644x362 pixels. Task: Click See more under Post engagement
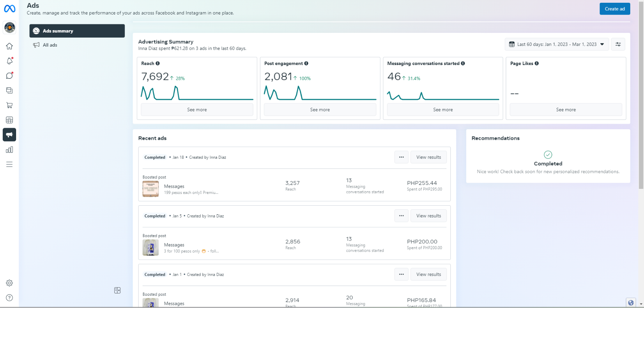(x=320, y=110)
